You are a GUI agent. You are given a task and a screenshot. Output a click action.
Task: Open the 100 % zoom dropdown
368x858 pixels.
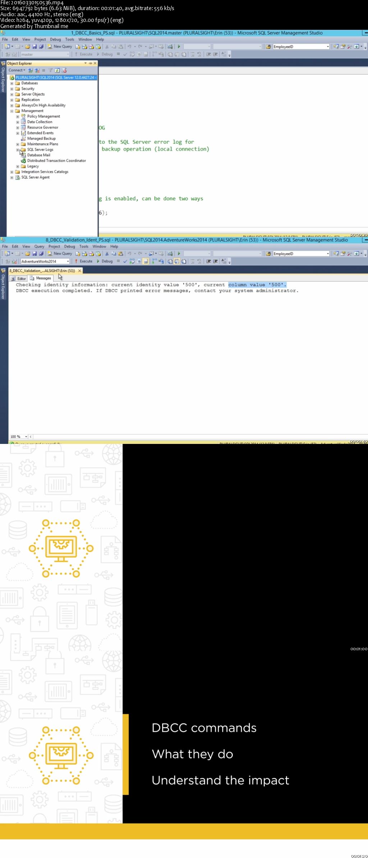(26, 437)
